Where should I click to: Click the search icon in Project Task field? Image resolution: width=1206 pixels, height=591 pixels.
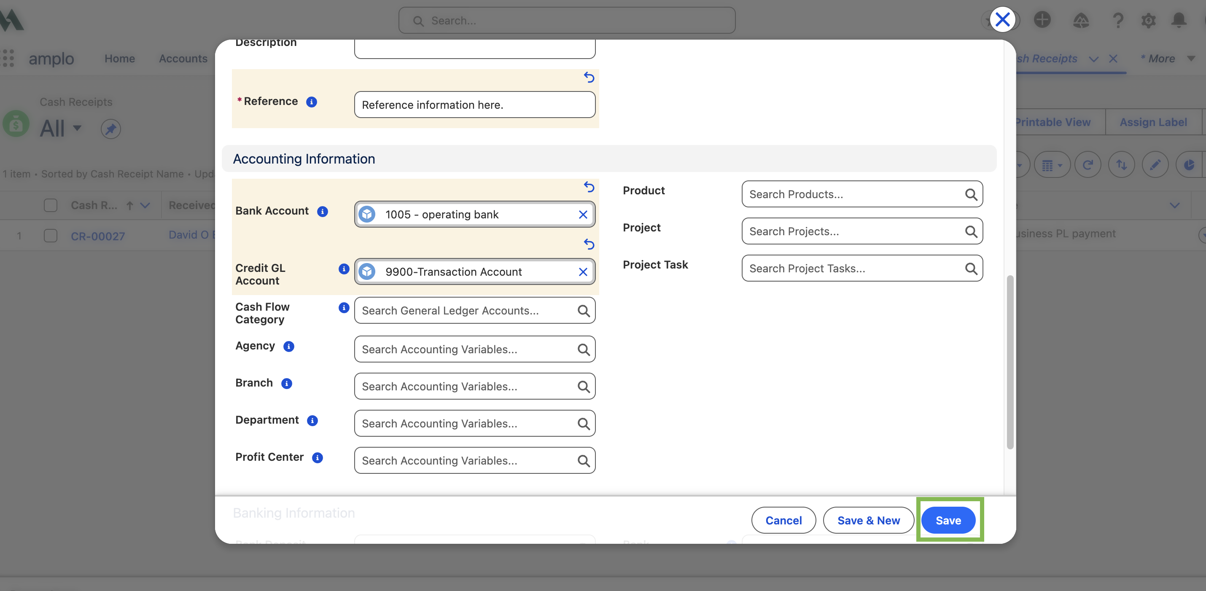point(971,268)
